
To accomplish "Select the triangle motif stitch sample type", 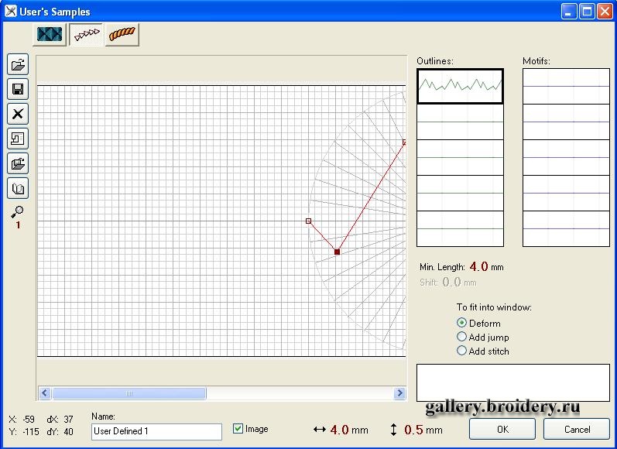I will (86, 35).
